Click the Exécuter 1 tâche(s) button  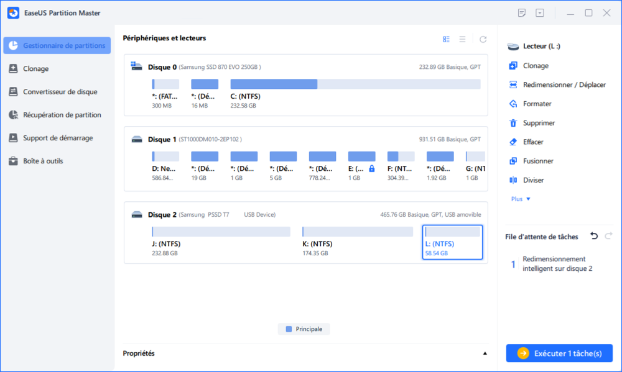559,353
